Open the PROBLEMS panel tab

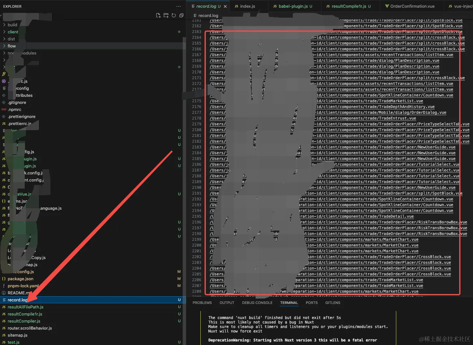[x=202, y=303]
